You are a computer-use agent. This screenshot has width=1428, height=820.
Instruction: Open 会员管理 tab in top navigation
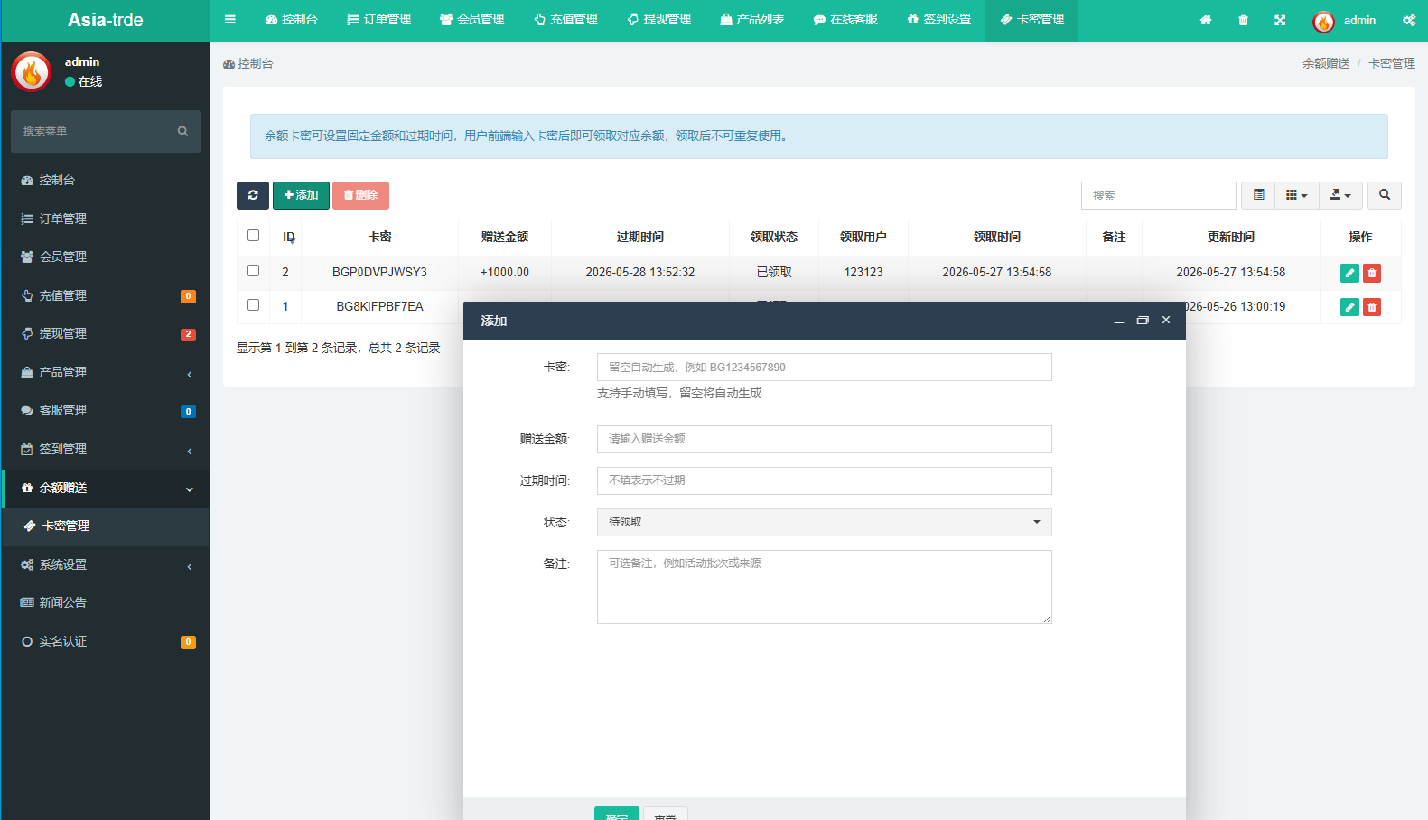tap(471, 20)
